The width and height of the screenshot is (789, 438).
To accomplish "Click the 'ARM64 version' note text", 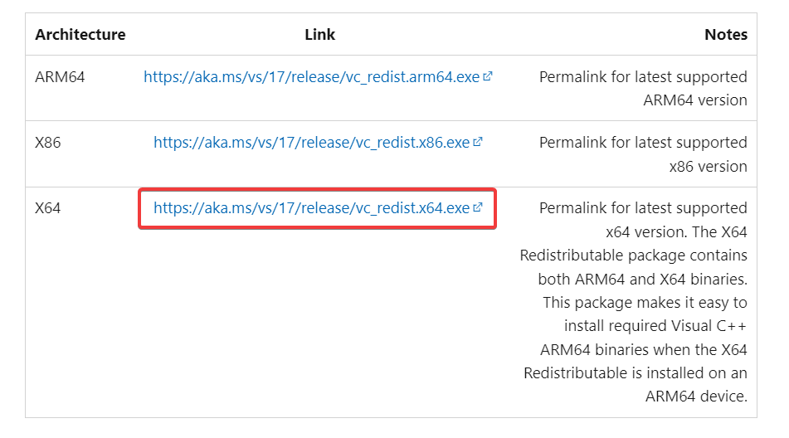I will click(x=695, y=100).
